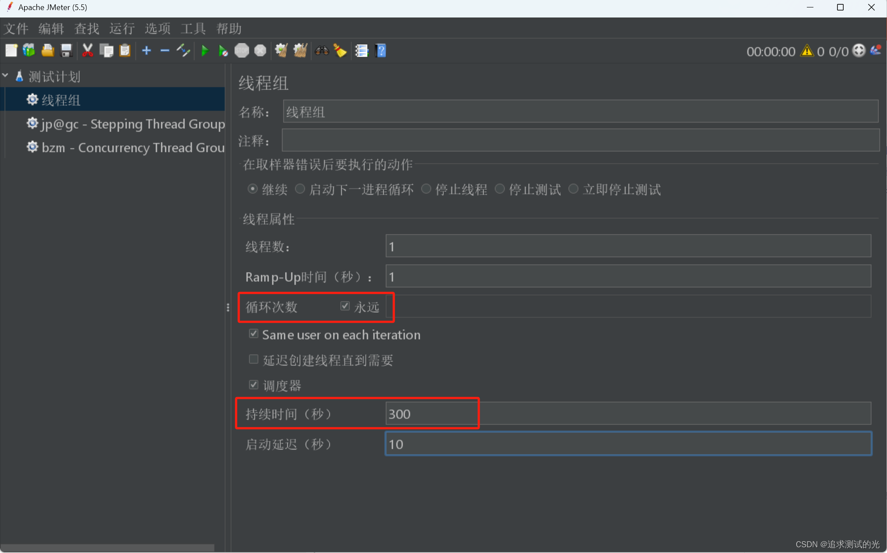Reset search with the brush icon
The width and height of the screenshot is (887, 553).
[x=340, y=51]
